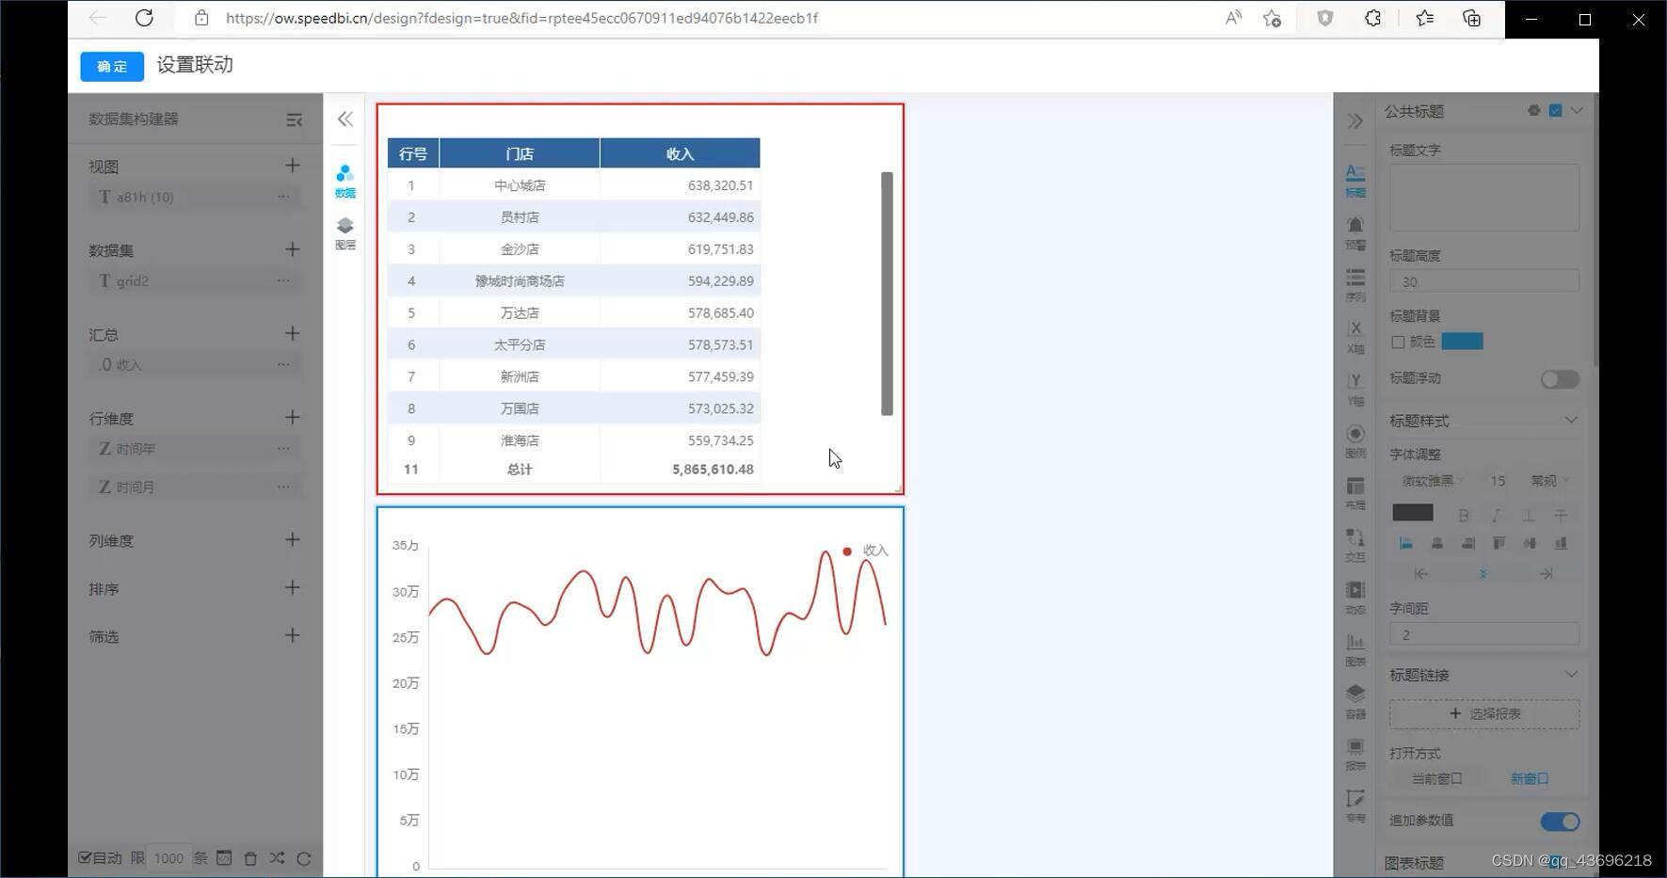The height and width of the screenshot is (878, 1667).
Task: Open the Y轴 axis settings tab
Action: (1355, 389)
